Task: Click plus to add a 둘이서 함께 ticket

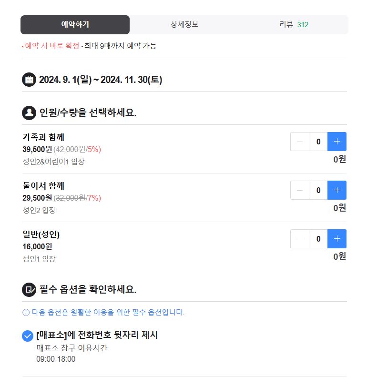Action: point(337,190)
